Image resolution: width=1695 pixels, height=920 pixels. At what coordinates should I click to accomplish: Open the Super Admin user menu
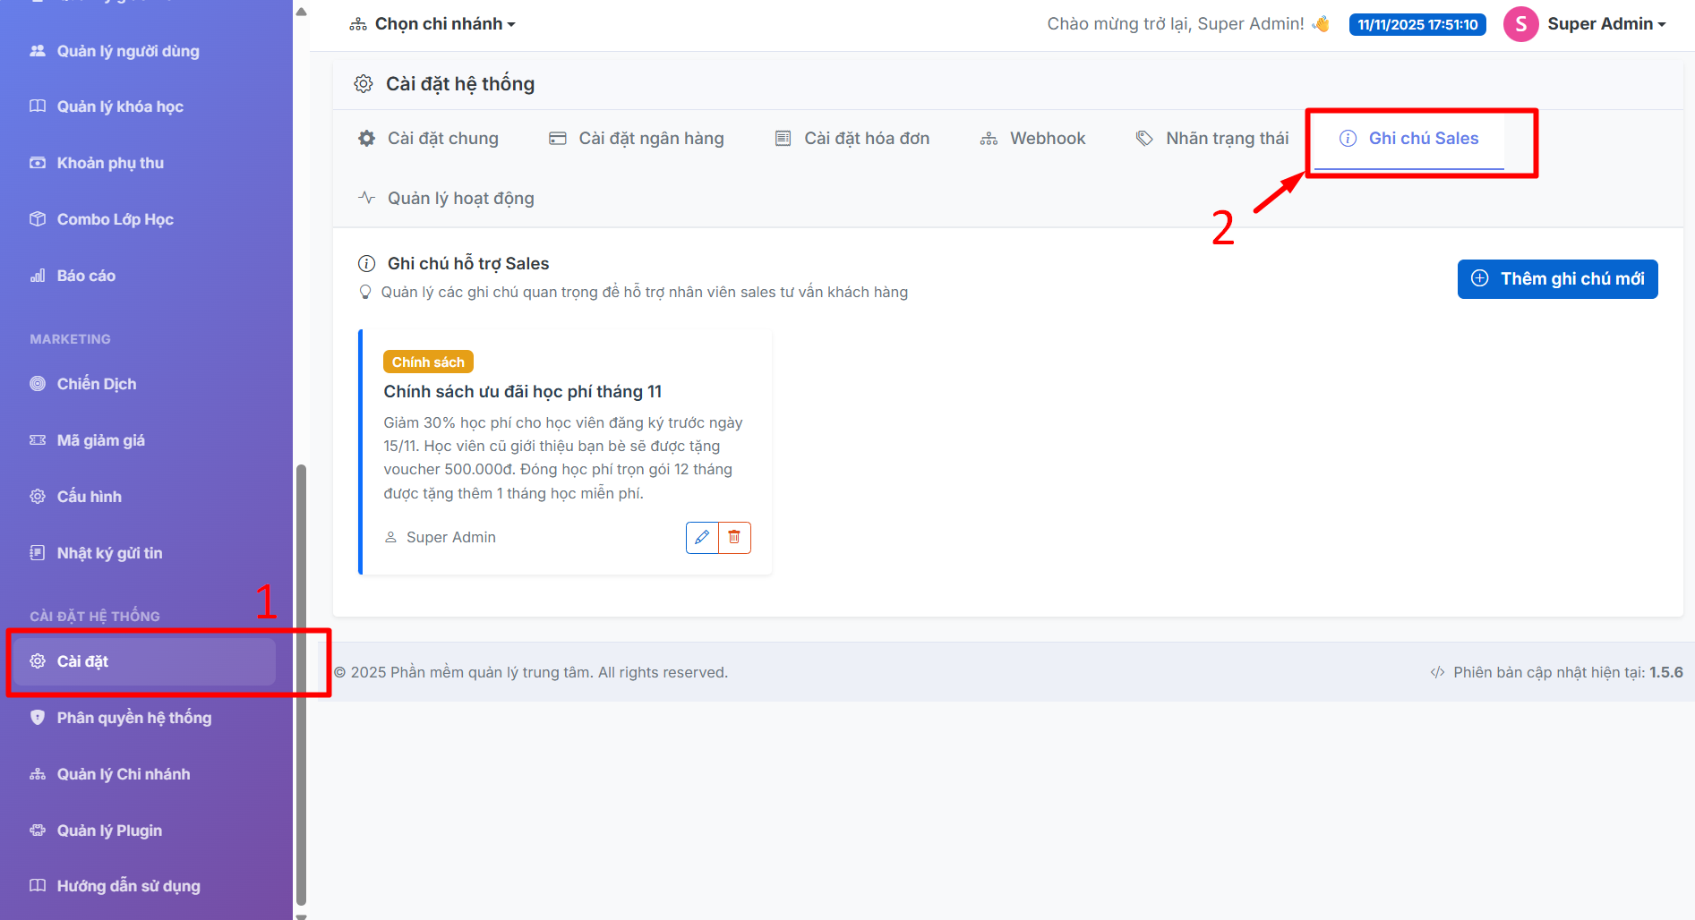coord(1605,24)
